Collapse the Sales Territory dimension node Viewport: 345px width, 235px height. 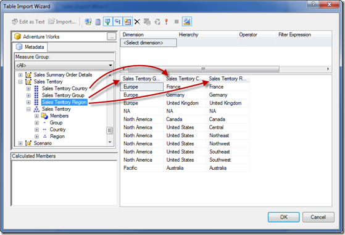(20, 82)
